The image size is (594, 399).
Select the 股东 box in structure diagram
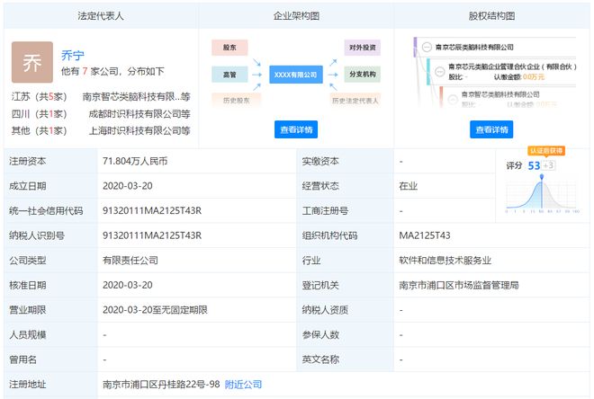click(229, 48)
